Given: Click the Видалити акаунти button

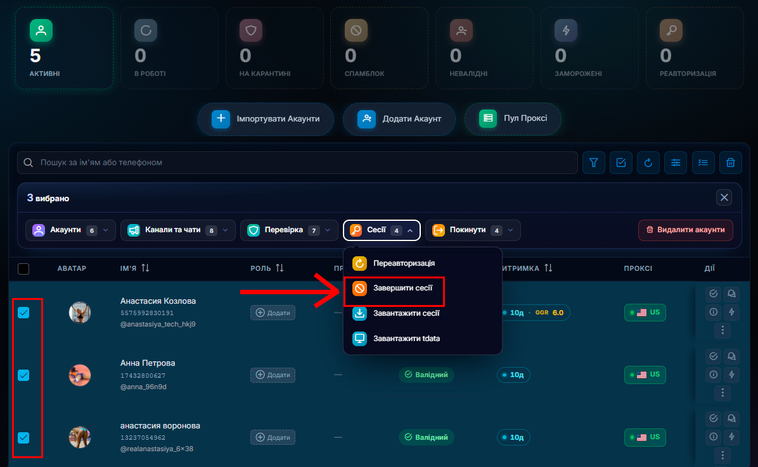Looking at the screenshot, I should [686, 230].
